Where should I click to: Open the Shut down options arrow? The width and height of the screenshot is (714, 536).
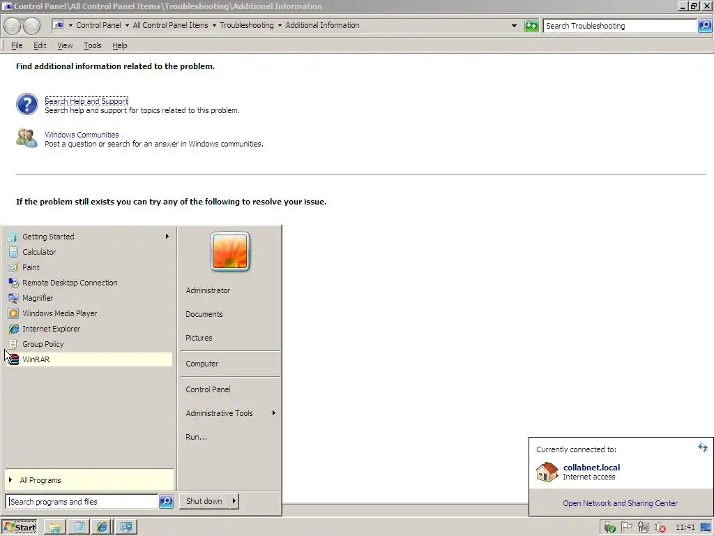pos(234,501)
